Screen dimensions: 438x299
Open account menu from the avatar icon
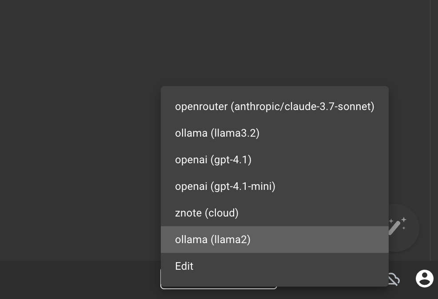(424, 279)
